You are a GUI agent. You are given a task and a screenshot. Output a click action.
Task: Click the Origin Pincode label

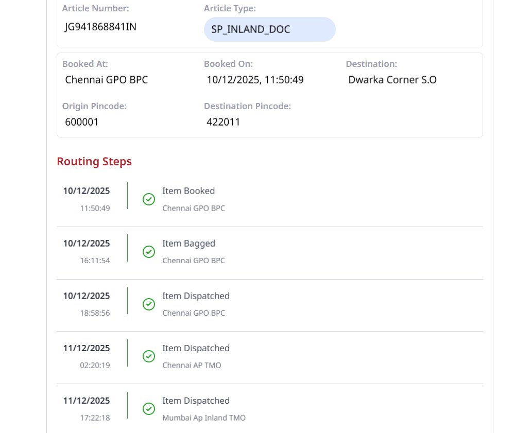tap(94, 106)
